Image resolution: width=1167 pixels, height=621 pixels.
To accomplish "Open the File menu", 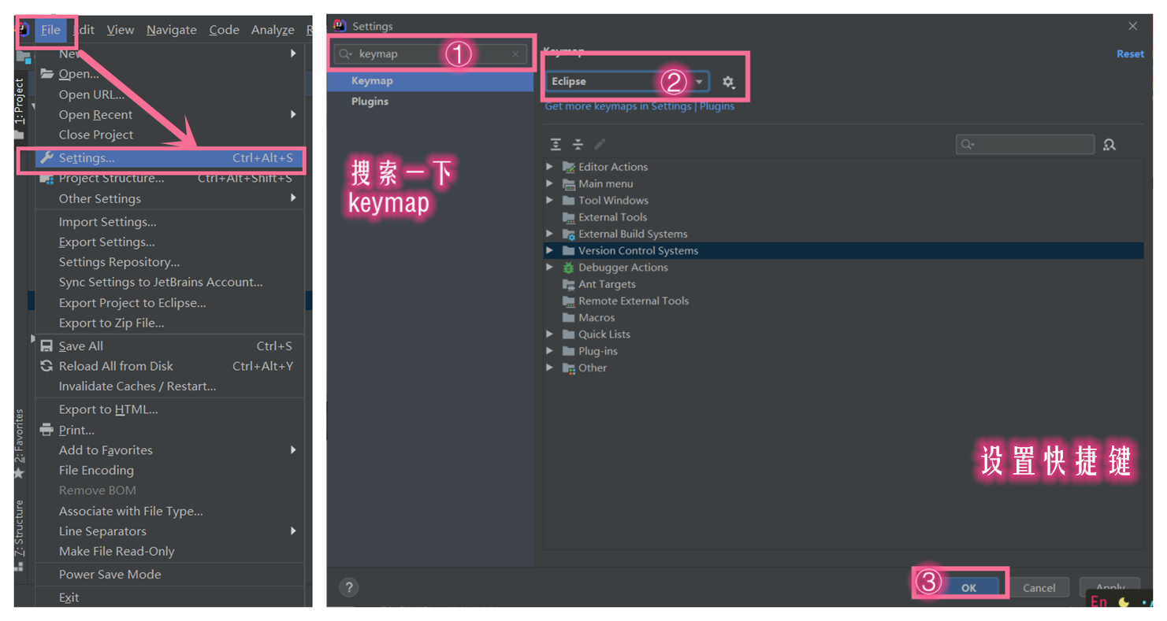I will point(50,30).
